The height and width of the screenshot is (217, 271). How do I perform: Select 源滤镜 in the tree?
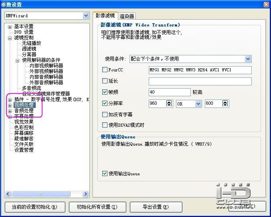pyautogui.click(x=29, y=49)
